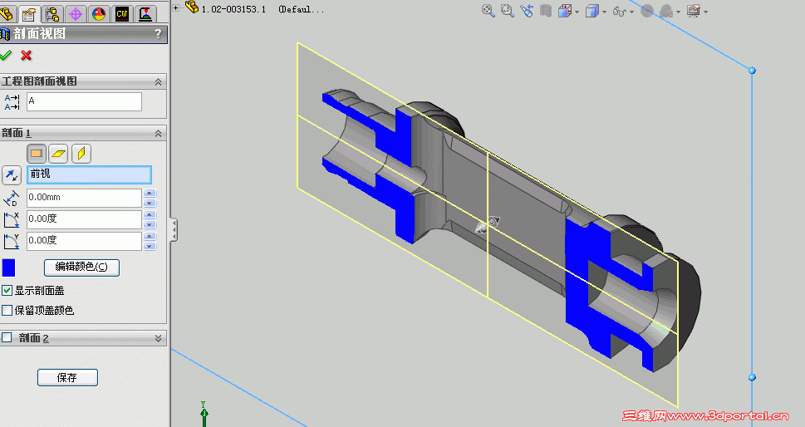The image size is (805, 427).
Task: Click the Apply Scene icon
Action: [x=666, y=11]
